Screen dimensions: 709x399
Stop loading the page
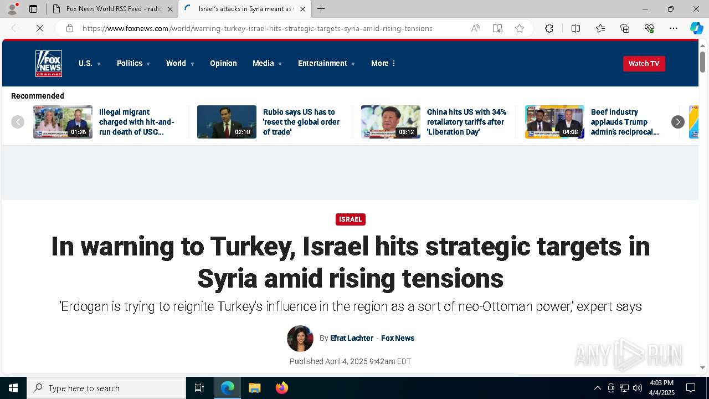(40, 28)
